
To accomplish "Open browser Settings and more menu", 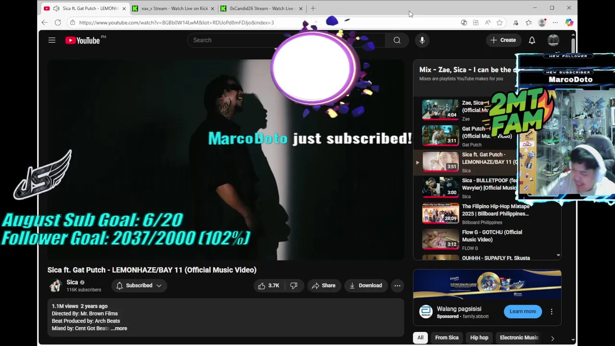I will tap(555, 23).
